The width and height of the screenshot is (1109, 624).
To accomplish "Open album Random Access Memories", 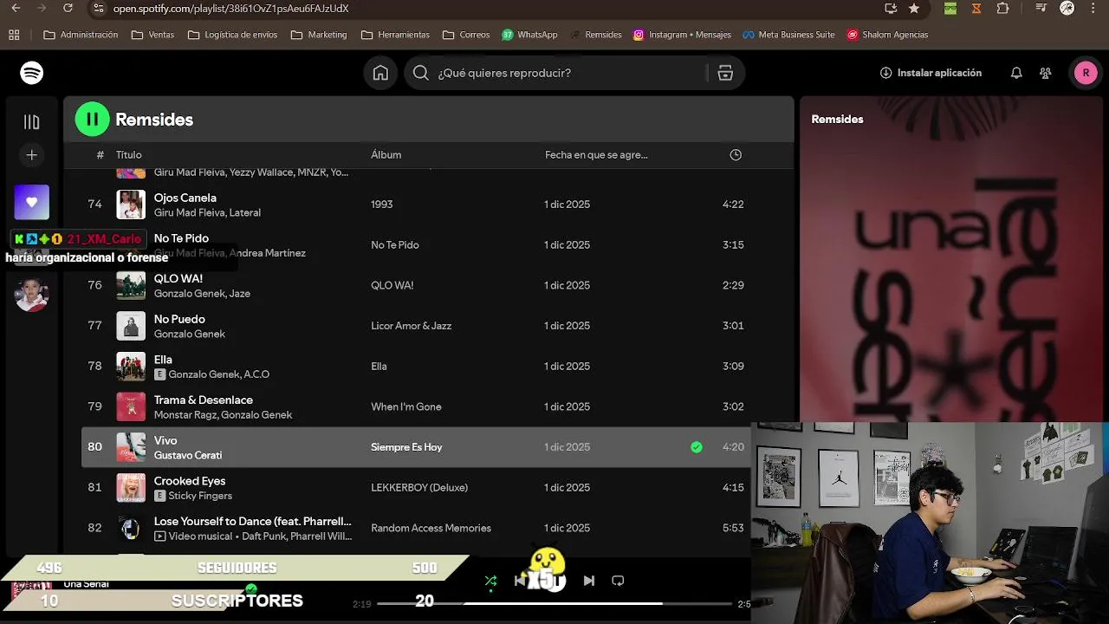I will tap(431, 528).
